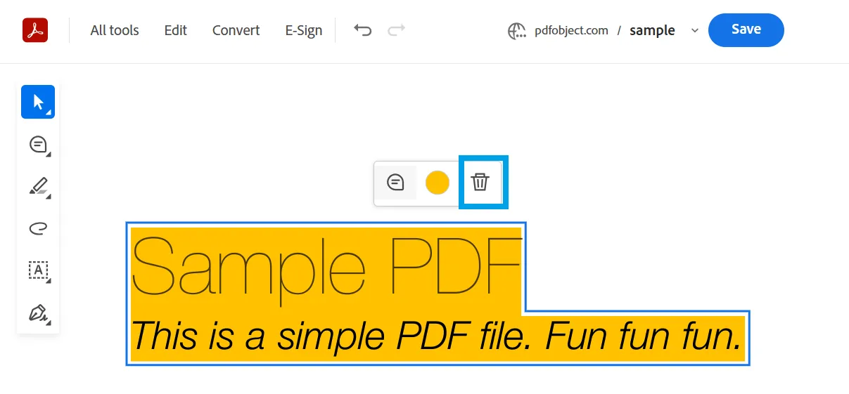
Task: Click the Adobe Acrobat logo icon
Action: click(34, 30)
